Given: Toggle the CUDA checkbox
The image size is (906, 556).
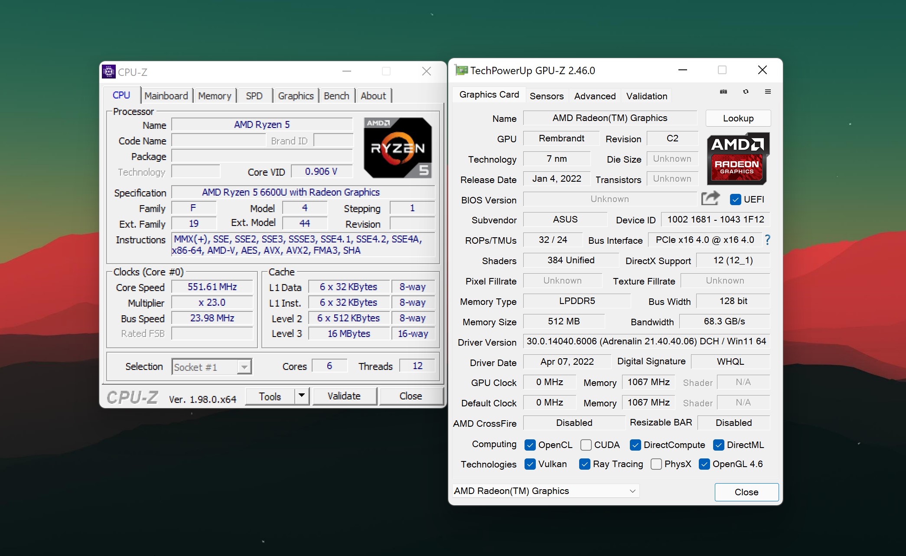Looking at the screenshot, I should [x=586, y=445].
